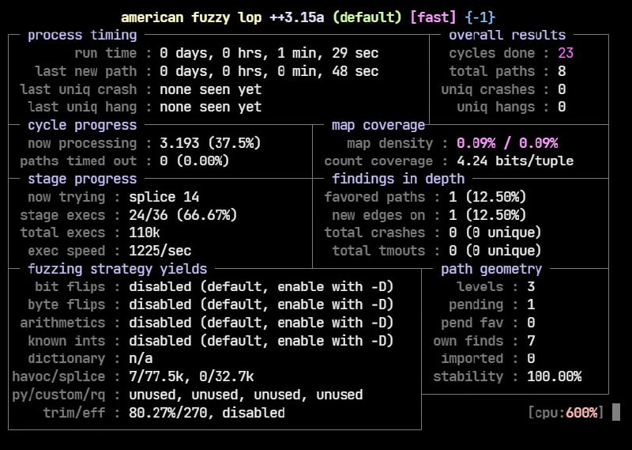Click the 'stability' label
This screenshot has height=450, width=632.
pyautogui.click(x=468, y=377)
